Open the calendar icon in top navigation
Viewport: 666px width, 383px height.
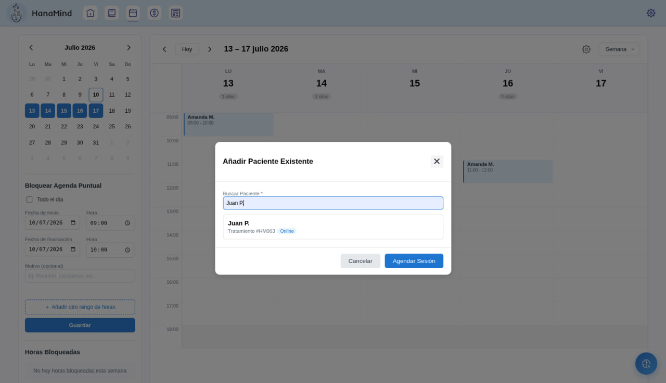(133, 13)
